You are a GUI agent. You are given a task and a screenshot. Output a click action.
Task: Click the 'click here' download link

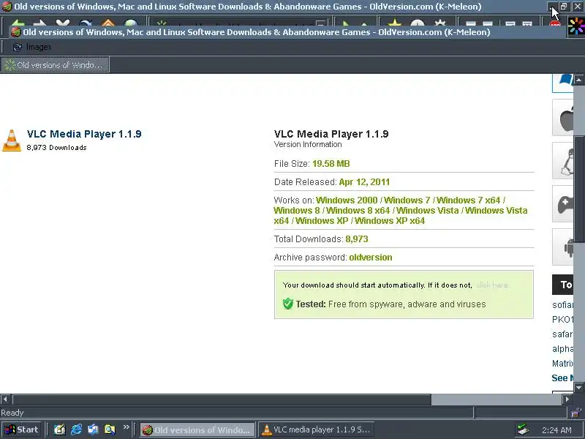click(x=492, y=285)
